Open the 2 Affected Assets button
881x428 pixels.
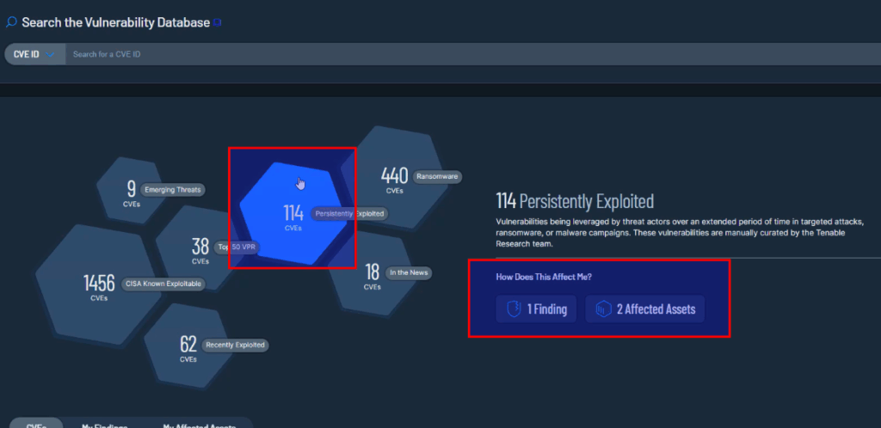(645, 309)
